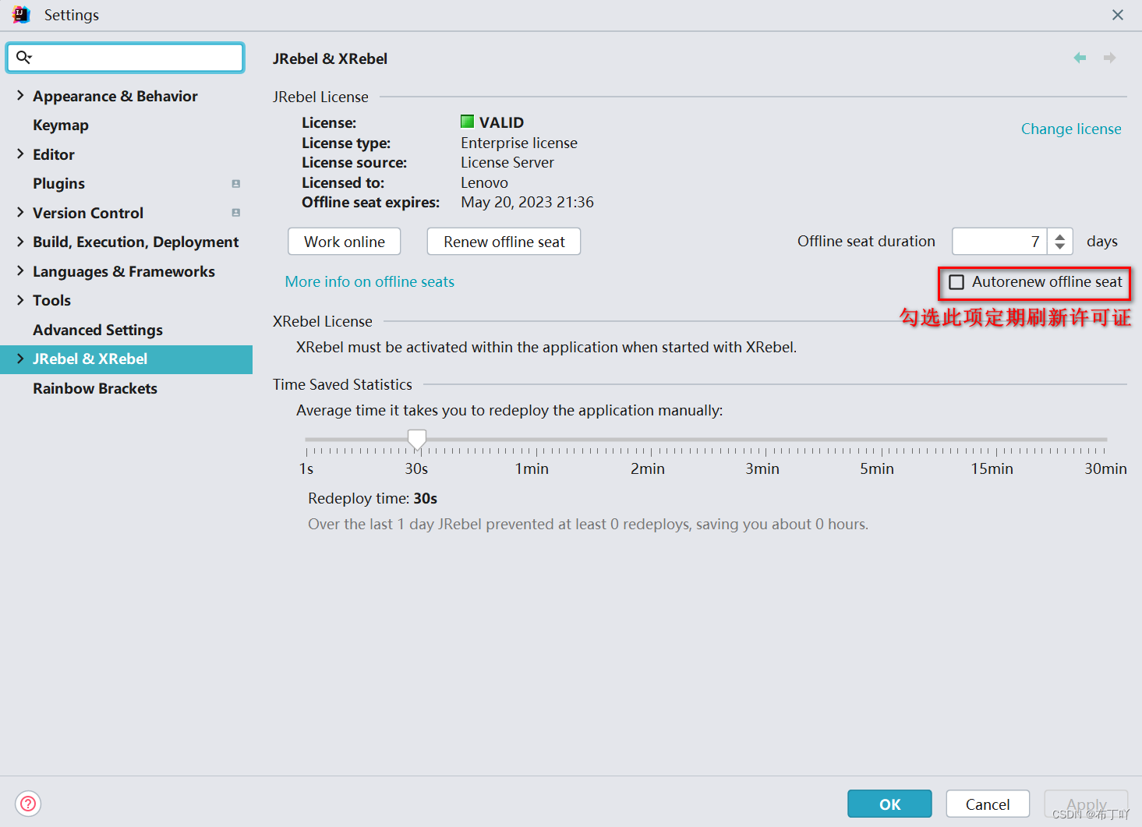The image size is (1142, 827).
Task: Open More info on offline seats link
Action: pos(369,281)
